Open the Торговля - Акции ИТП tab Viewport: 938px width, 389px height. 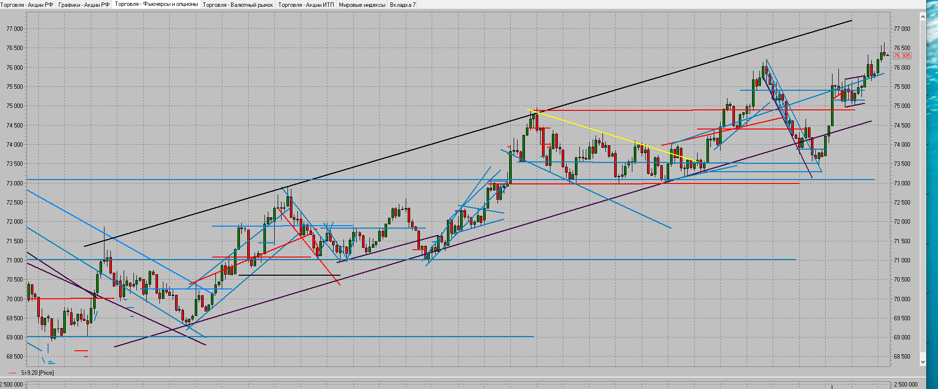306,5
